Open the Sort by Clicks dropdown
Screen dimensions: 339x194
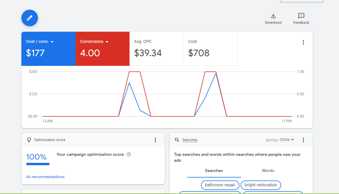(x=287, y=140)
